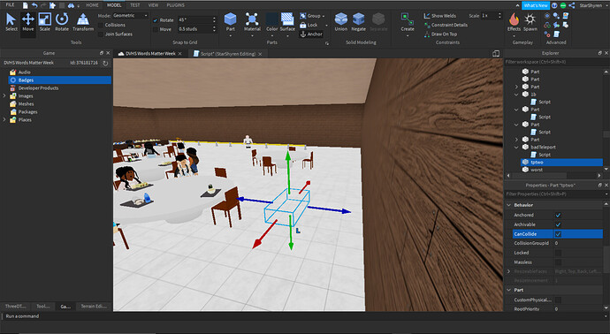Activate the Rotate tool
This screenshot has width=610, height=334.
coord(62,22)
